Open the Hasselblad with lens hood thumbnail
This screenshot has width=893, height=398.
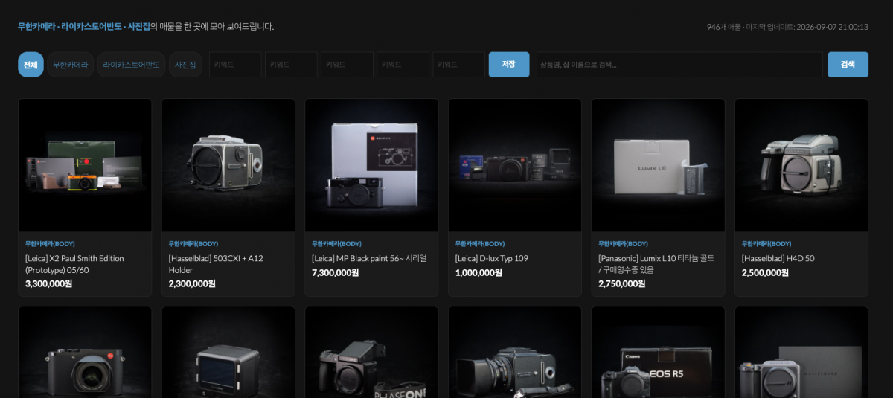click(515, 353)
